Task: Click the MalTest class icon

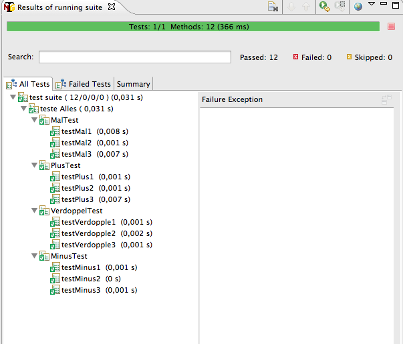Action: 44,120
